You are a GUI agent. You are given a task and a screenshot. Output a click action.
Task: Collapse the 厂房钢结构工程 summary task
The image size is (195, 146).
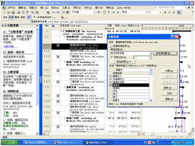click(x=61, y=31)
